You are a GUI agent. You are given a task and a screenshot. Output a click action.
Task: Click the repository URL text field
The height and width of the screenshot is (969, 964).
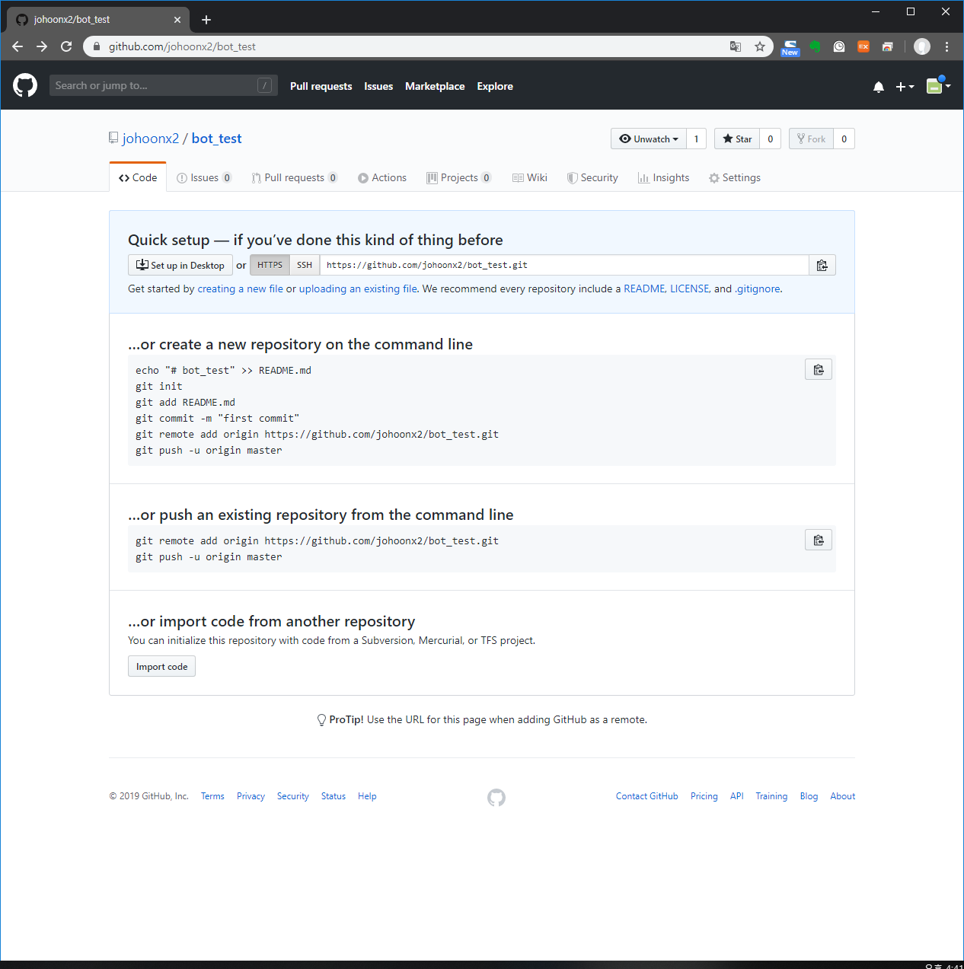563,265
